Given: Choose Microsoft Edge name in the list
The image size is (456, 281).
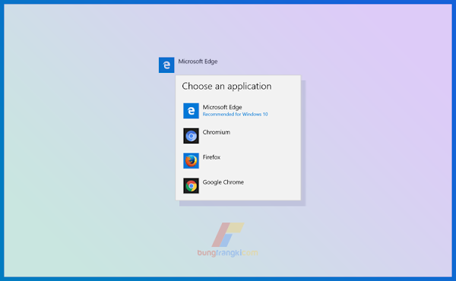Looking at the screenshot, I should (222, 107).
